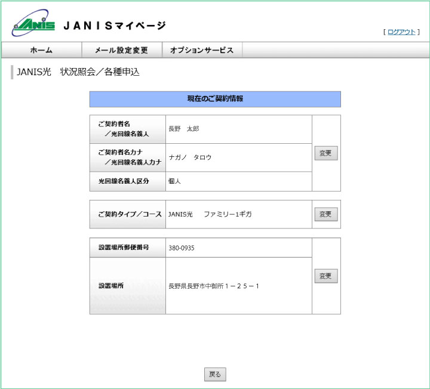Click the ご契約者名 ／光回線名義人 label
Screen dimensions: 430x389
[128, 129]
